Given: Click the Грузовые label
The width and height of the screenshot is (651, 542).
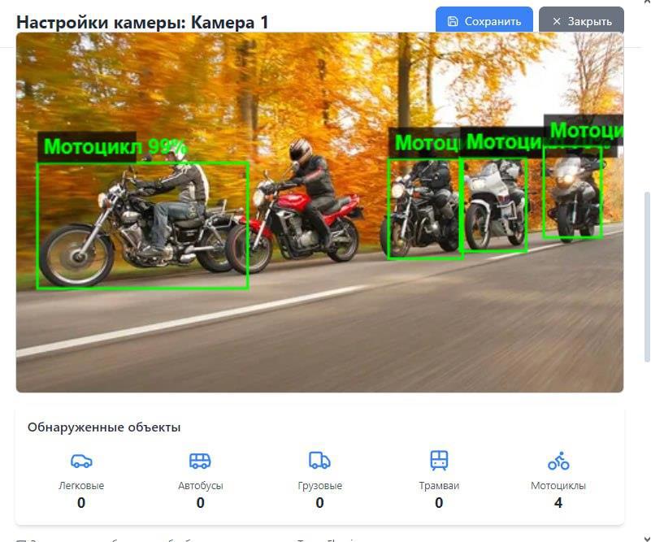Looking at the screenshot, I should 319,486.
